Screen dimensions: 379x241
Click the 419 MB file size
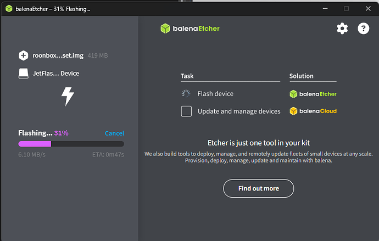98,55
